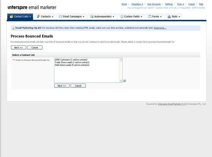Viewport: 212px width, 157px height.
Task: Click the Custom Fields icon
Action: coord(122,17)
